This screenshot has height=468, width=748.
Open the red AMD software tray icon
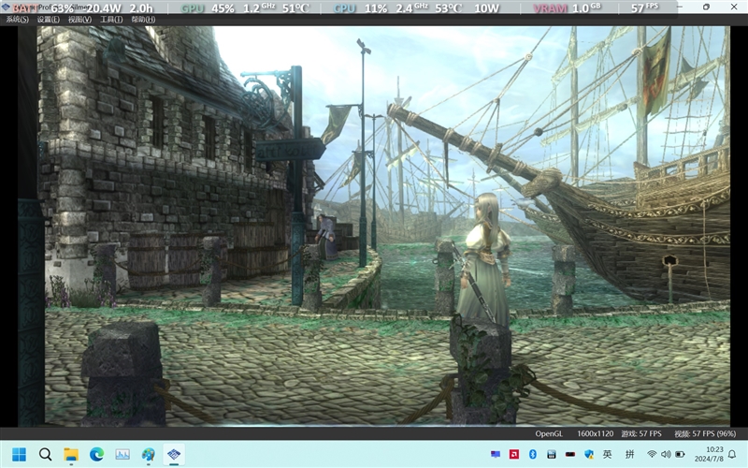click(514, 454)
